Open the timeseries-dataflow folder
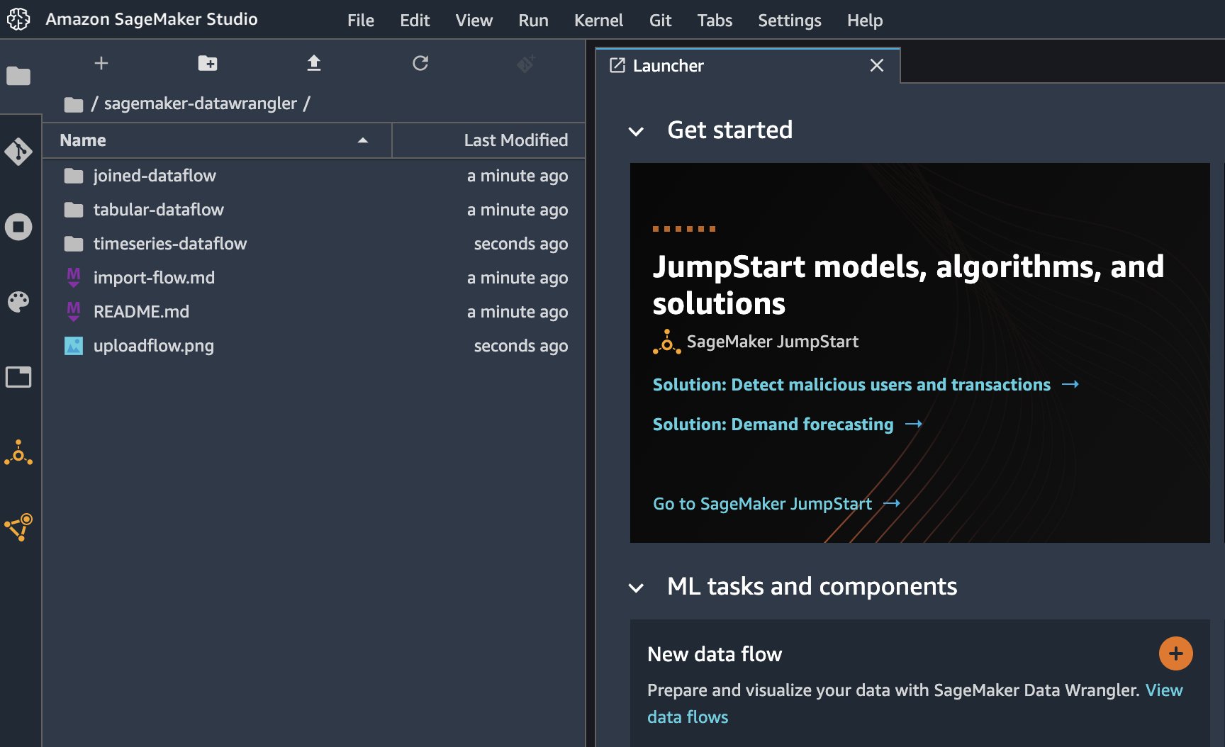This screenshot has width=1225, height=747. click(x=313, y=244)
